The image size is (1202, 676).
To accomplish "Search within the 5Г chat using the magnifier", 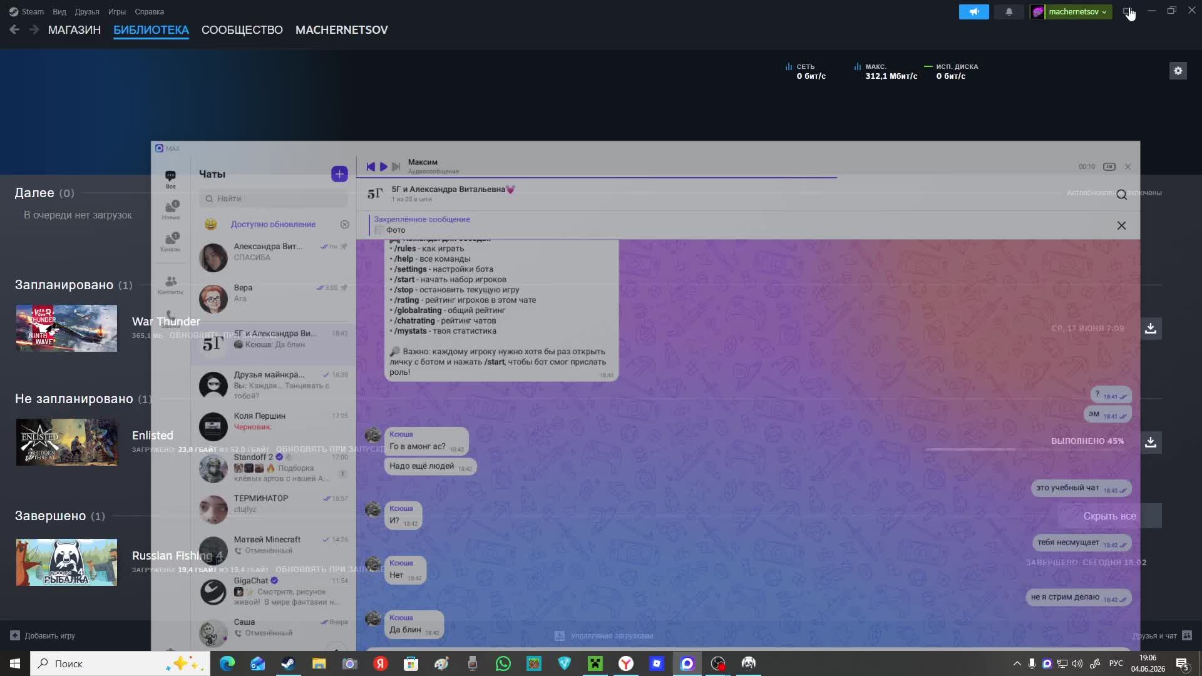I will [x=1121, y=195].
